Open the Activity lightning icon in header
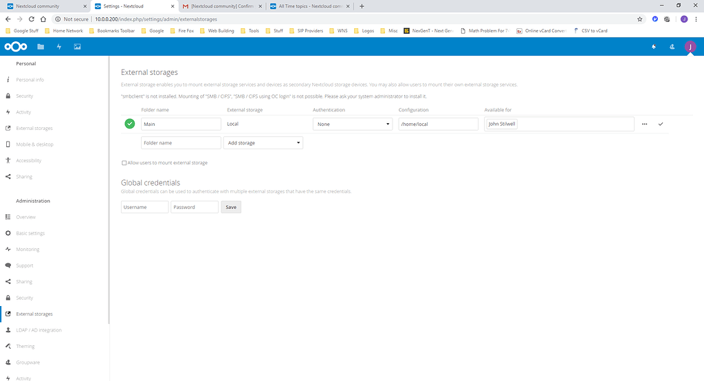This screenshot has height=381, width=704. [x=59, y=47]
